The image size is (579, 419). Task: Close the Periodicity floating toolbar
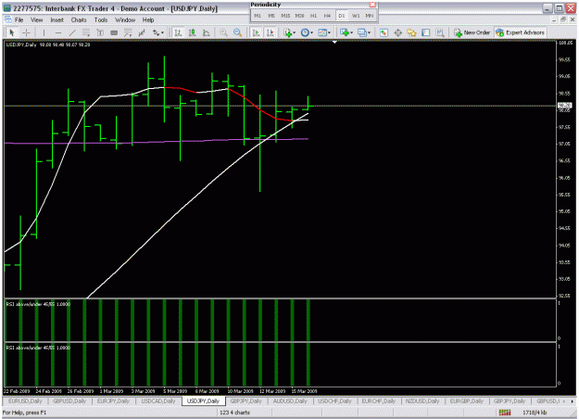[x=372, y=5]
